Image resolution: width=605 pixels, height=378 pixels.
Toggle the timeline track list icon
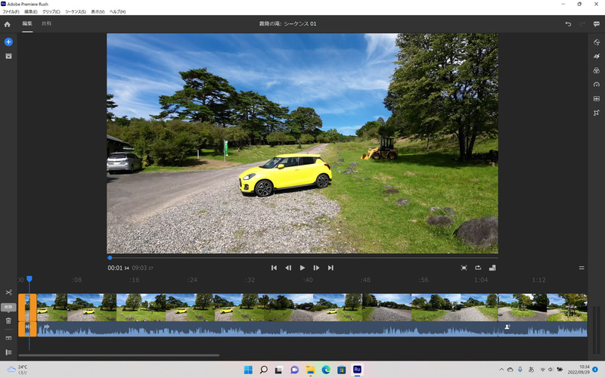click(x=8, y=352)
